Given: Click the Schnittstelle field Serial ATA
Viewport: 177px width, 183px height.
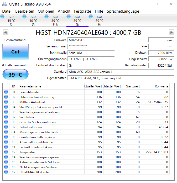Looking at the screenshot, I should (91, 53).
